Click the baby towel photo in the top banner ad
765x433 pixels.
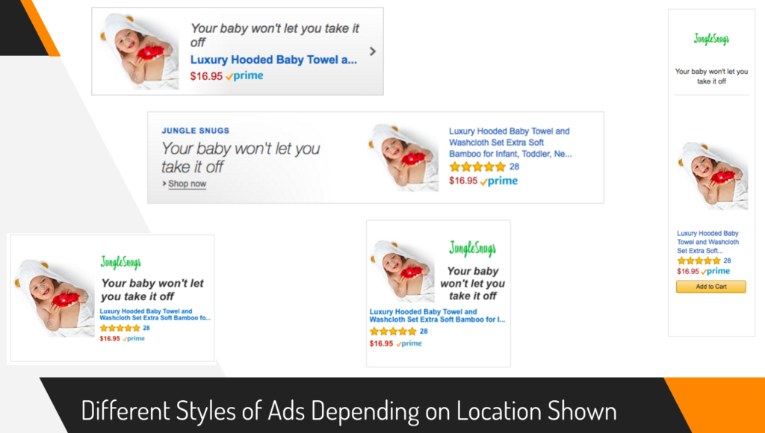click(140, 51)
